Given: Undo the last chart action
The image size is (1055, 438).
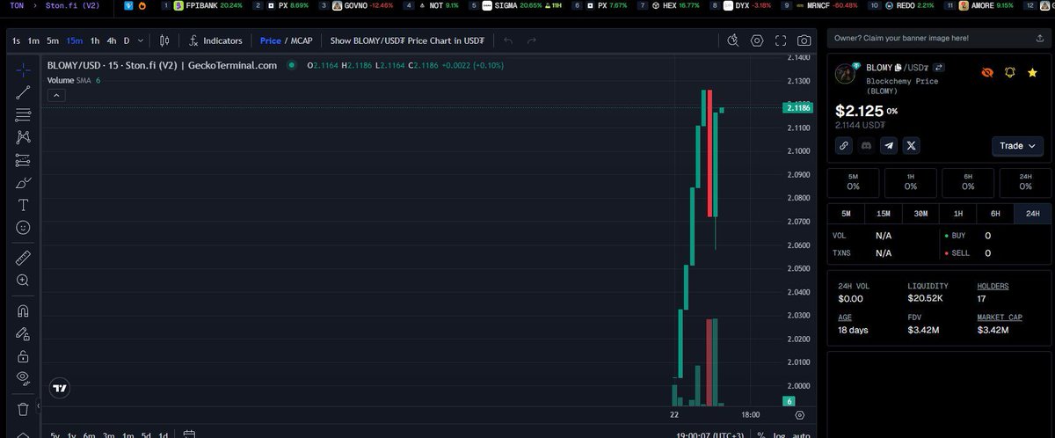Looking at the screenshot, I should click(x=507, y=40).
